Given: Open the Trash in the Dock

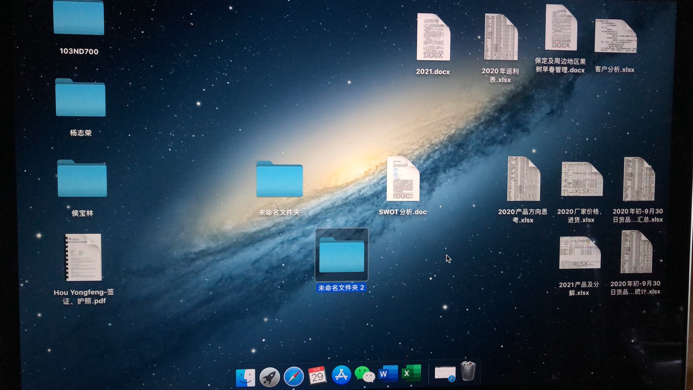Looking at the screenshot, I should [468, 370].
